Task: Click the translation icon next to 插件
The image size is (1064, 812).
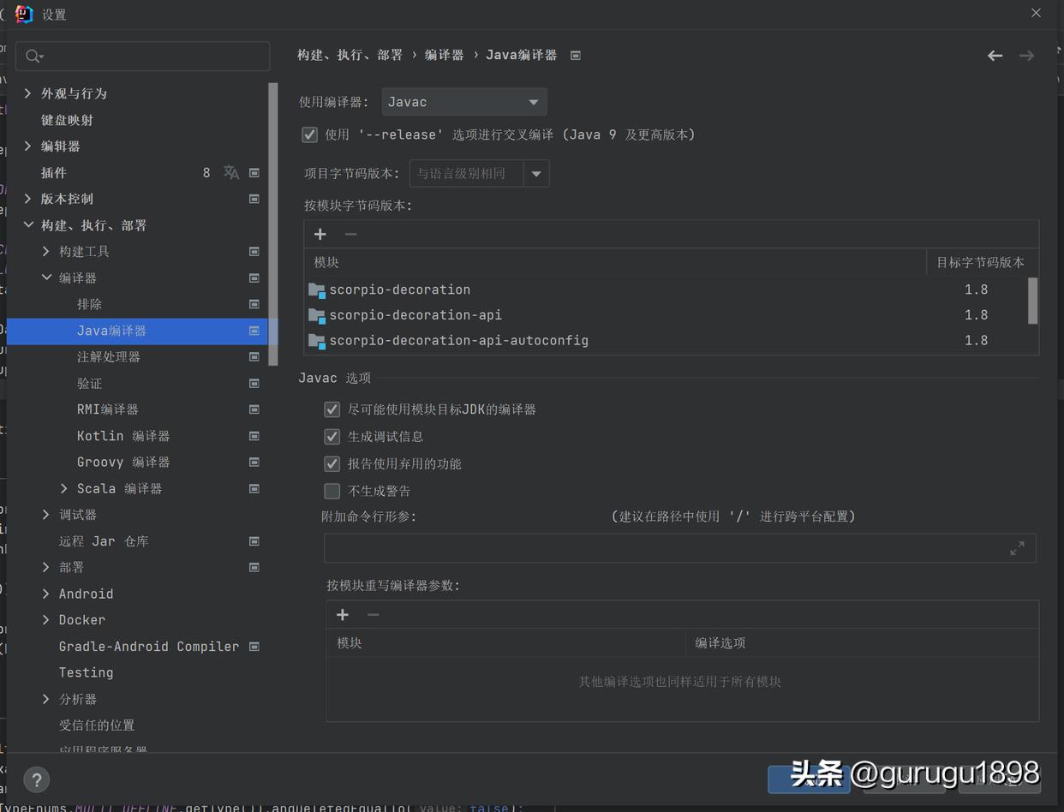Action: [x=230, y=172]
